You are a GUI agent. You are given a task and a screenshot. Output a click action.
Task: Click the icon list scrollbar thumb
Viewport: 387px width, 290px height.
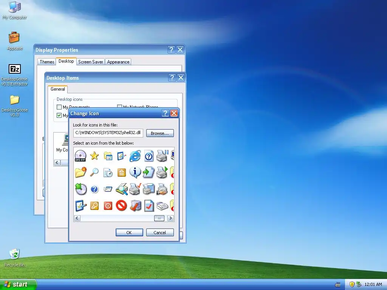coord(159,218)
